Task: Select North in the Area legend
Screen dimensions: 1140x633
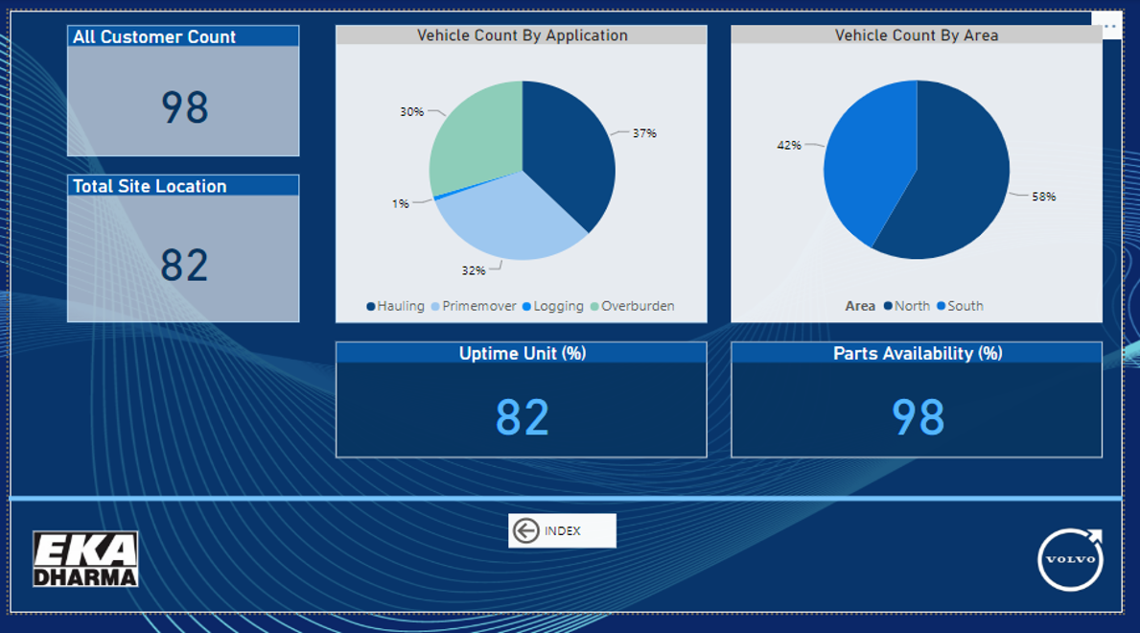Action: tap(907, 306)
